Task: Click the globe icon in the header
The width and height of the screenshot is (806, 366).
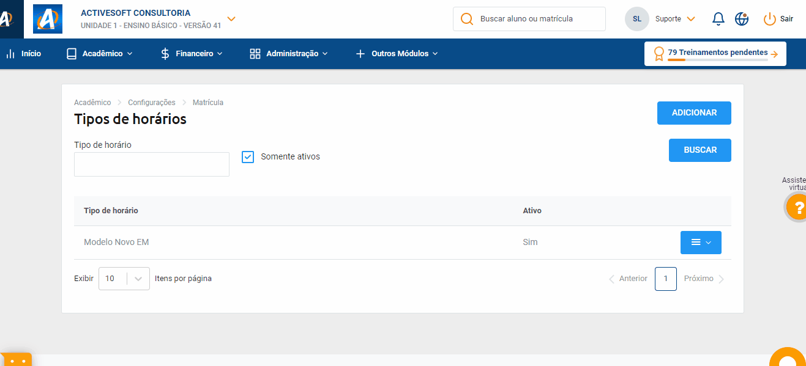Action: (742, 19)
